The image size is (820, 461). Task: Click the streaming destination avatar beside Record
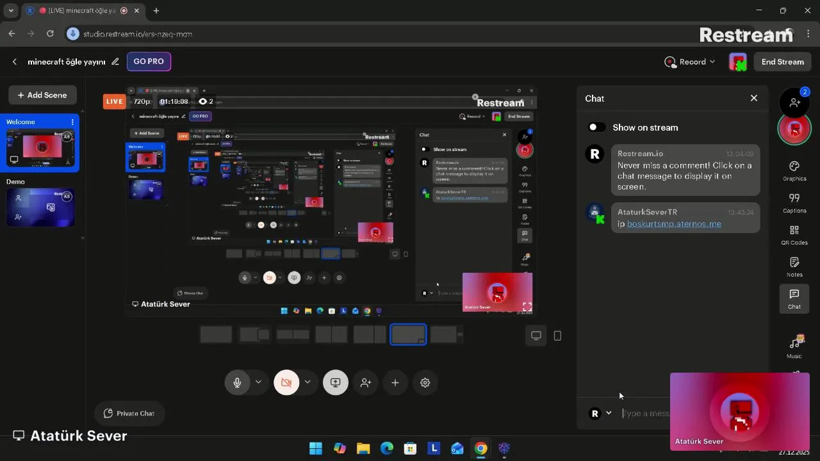click(x=738, y=61)
